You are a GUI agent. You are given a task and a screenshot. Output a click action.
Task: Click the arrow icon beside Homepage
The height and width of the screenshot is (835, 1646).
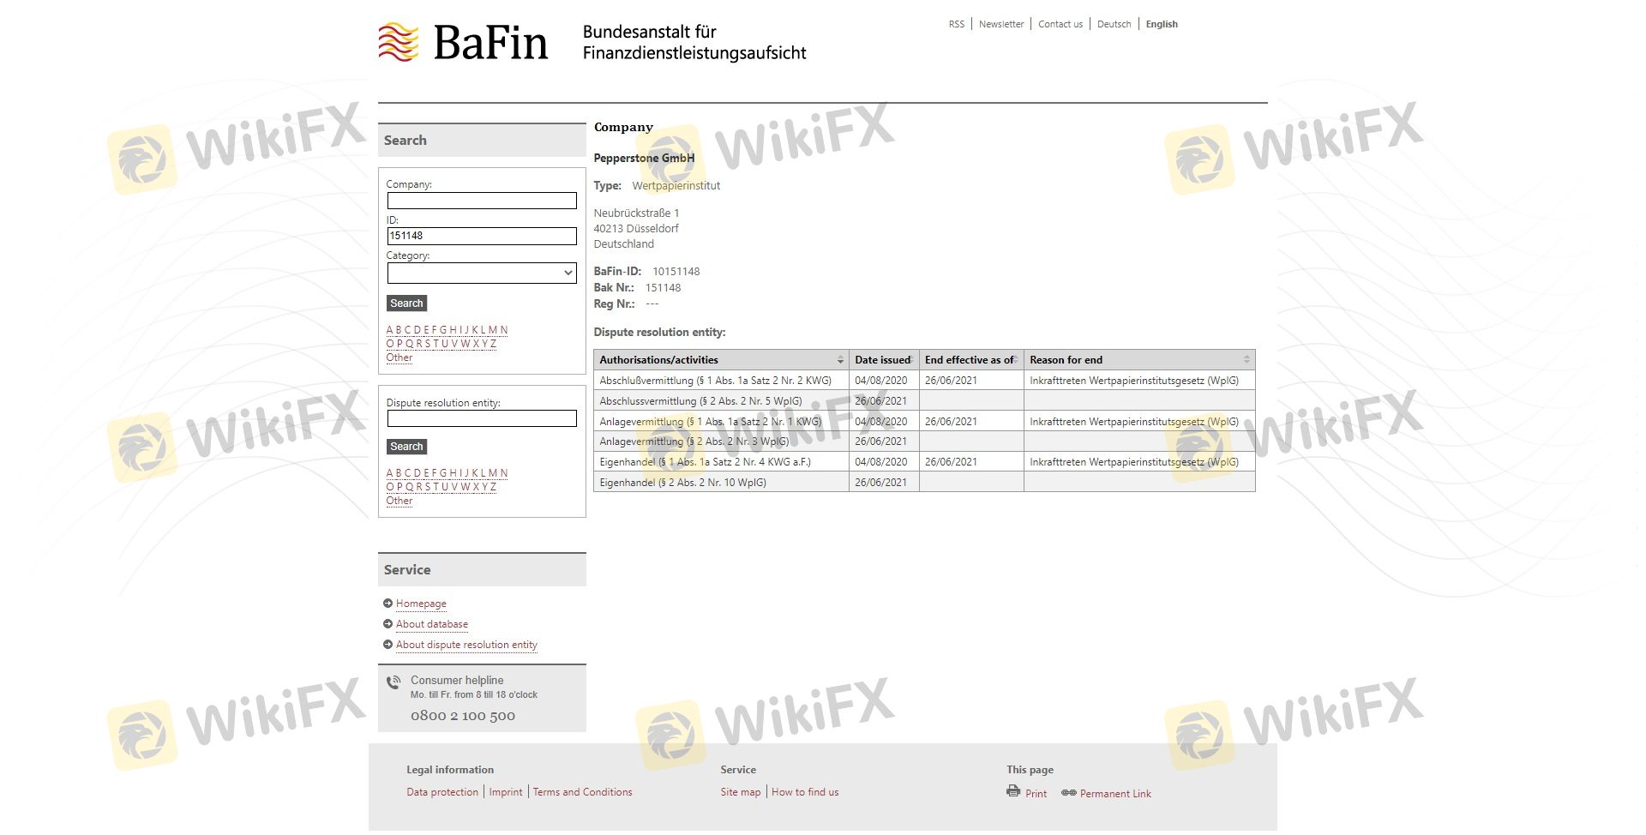click(387, 604)
